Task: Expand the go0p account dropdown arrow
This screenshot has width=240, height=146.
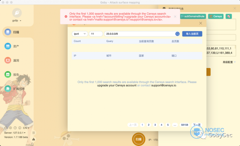Action: [21, 21]
